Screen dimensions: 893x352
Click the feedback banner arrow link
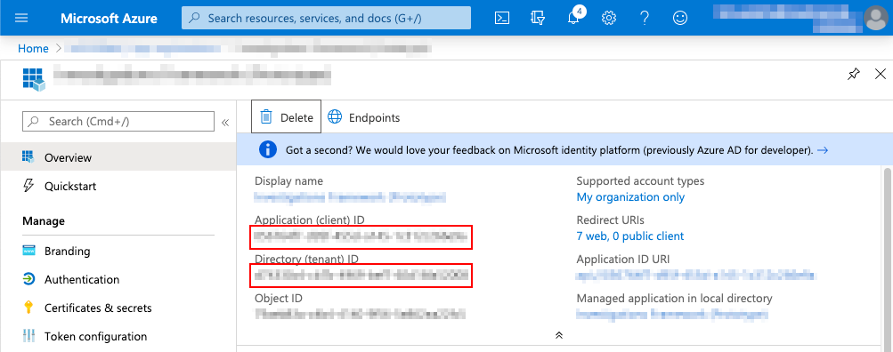tap(823, 150)
